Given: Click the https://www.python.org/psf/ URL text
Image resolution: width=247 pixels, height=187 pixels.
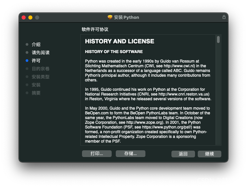Looking at the screenshot, I should coord(167,127).
